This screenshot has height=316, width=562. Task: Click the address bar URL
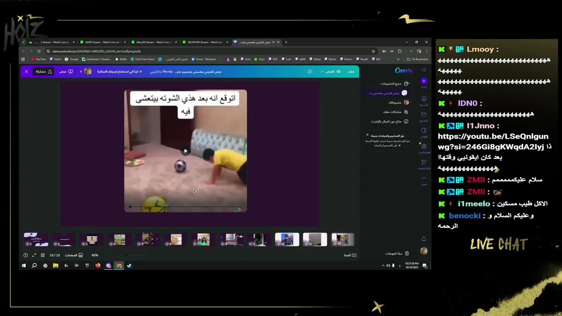tap(97, 51)
